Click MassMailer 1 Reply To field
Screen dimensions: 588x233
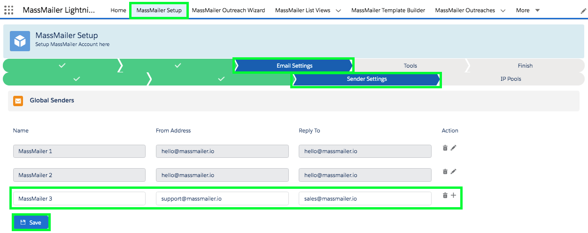click(x=365, y=151)
